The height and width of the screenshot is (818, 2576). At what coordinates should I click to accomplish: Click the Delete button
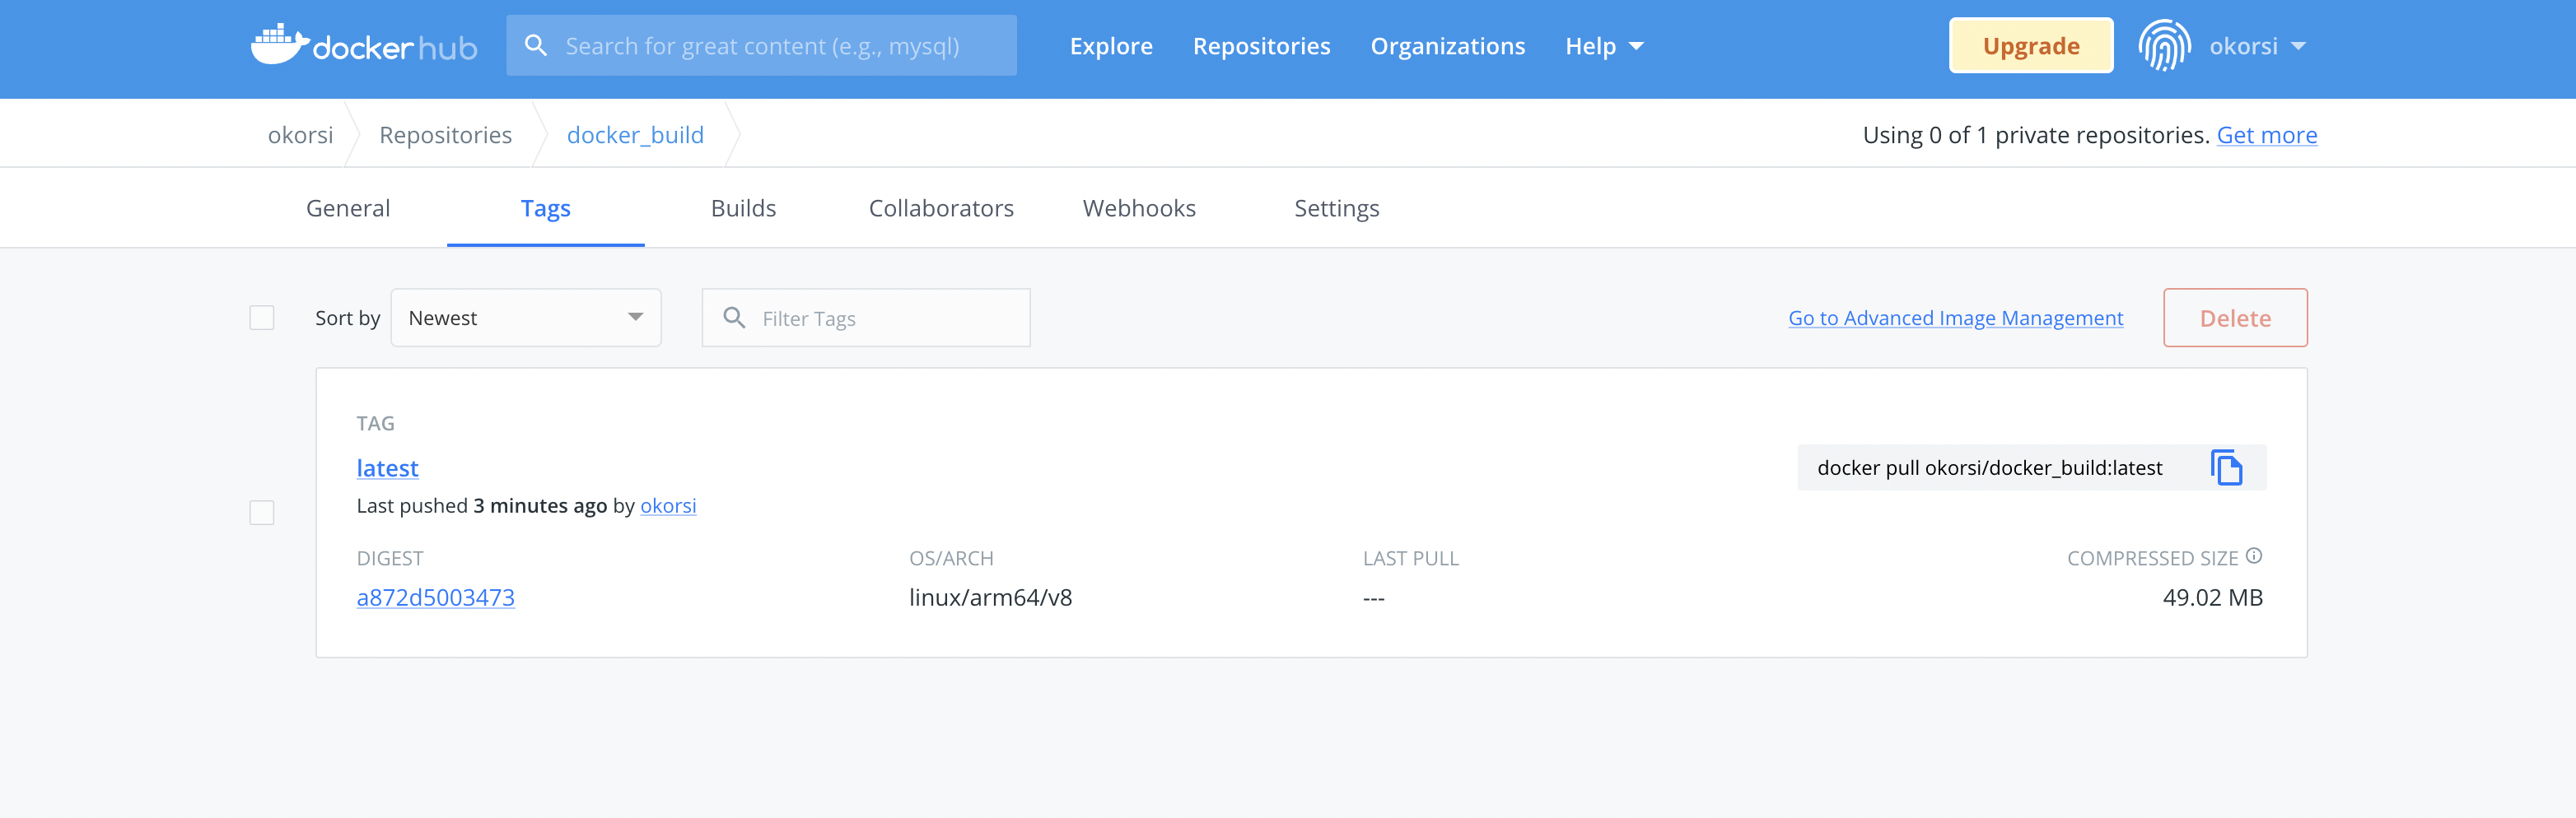(x=2235, y=318)
